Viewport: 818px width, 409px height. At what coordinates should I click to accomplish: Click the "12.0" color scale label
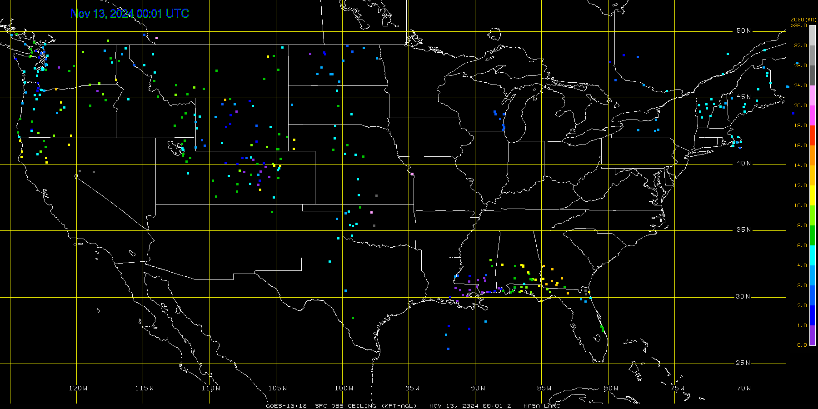tap(800, 185)
